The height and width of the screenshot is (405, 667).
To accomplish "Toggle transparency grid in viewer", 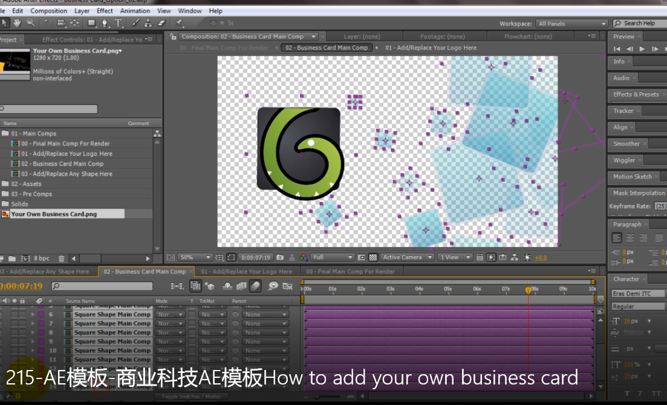I will coord(373,257).
